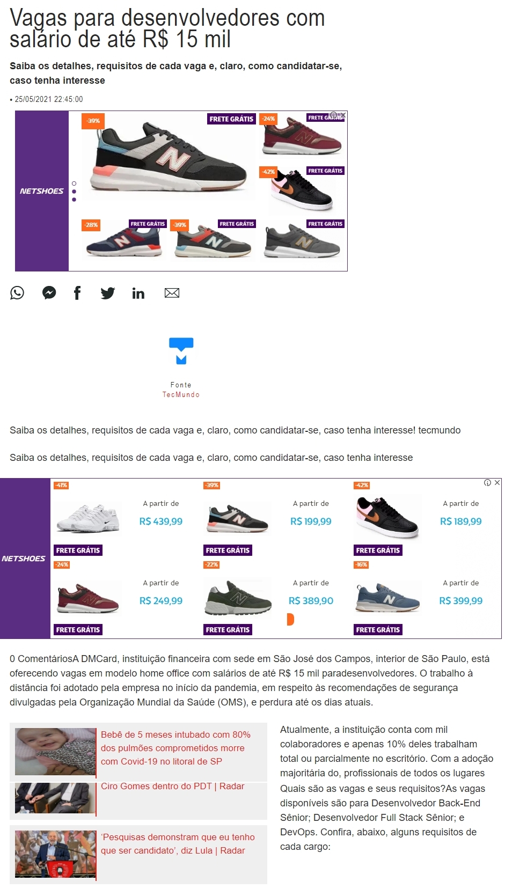Viewport: 505px width, 889px height.
Task: Select second carousel dot in Netshoes ad
Action: click(x=74, y=192)
